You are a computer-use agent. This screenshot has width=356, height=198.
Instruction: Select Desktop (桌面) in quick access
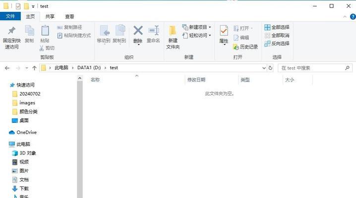(x=20, y=120)
